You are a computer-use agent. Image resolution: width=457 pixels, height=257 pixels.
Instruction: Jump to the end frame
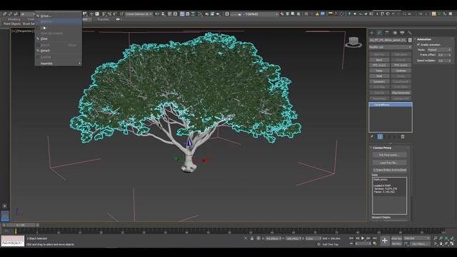374,238
